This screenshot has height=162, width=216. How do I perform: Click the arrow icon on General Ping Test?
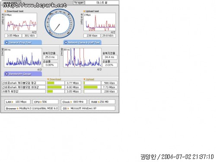pyautogui.click(x=6, y=42)
